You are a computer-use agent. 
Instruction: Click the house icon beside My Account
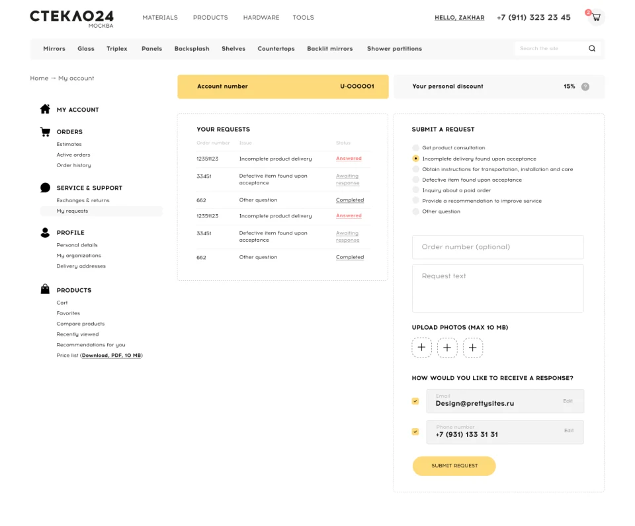pos(46,109)
